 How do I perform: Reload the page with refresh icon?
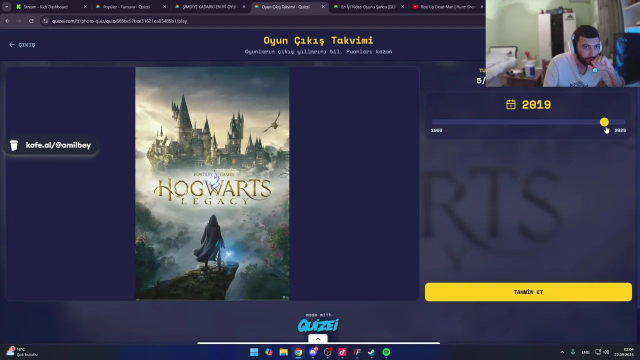pyautogui.click(x=31, y=21)
